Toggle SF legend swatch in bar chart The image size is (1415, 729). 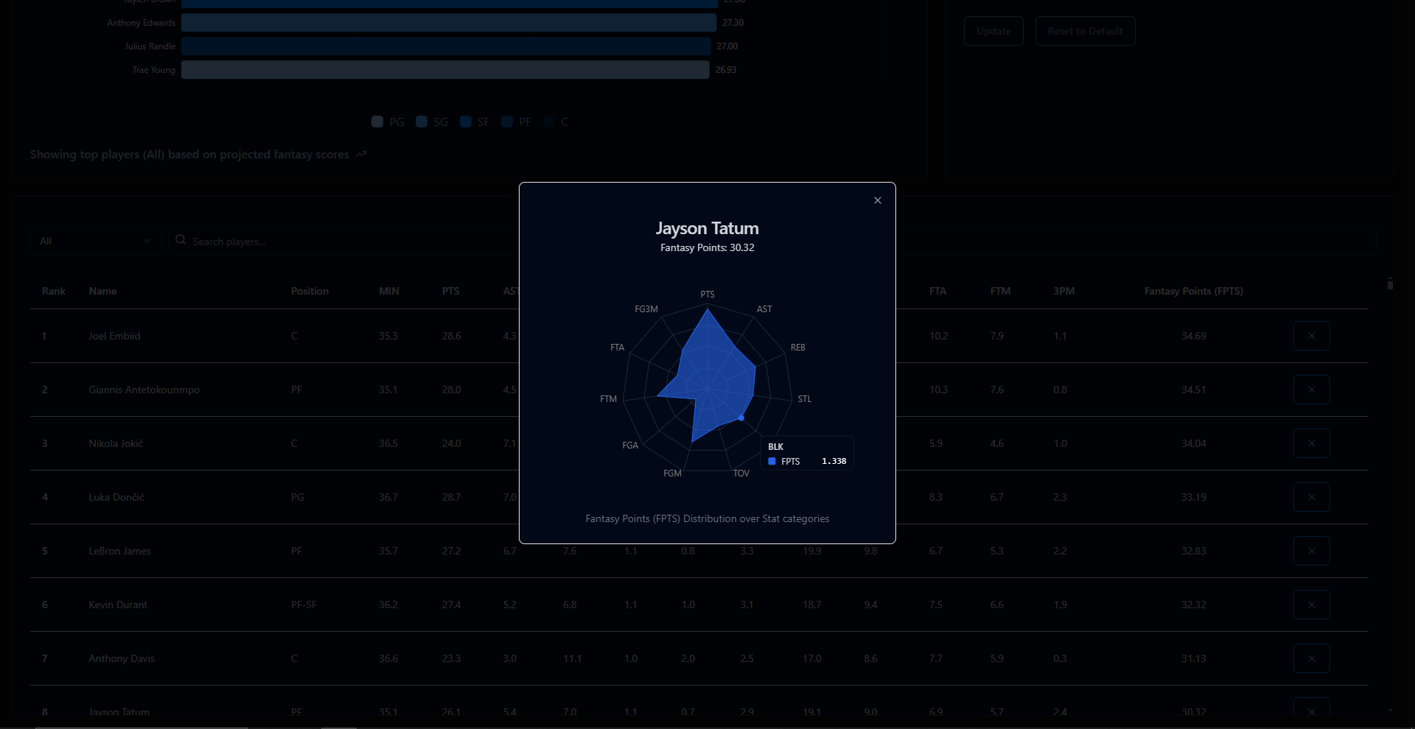[x=466, y=121]
